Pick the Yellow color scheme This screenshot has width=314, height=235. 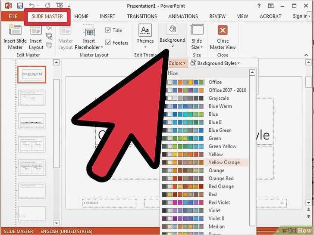click(205, 154)
